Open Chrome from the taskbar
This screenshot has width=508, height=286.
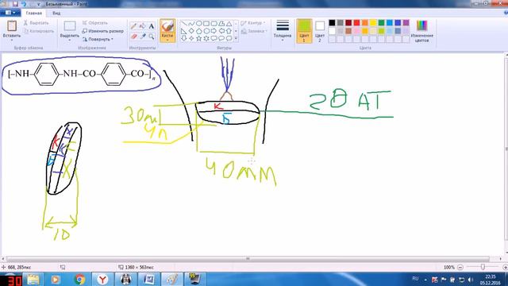pyautogui.click(x=79, y=279)
